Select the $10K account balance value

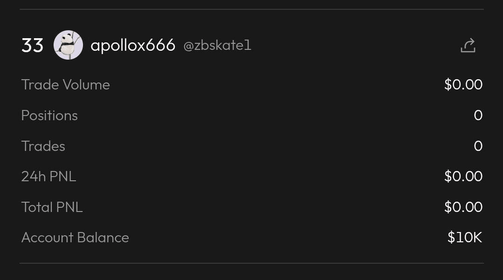464,238
